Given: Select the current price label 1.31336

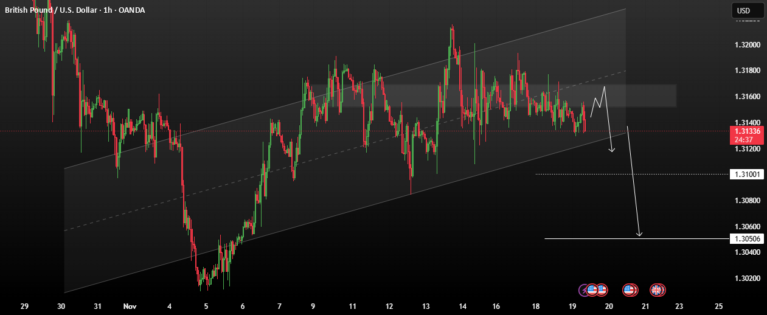Looking at the screenshot, I should tap(746, 135).
